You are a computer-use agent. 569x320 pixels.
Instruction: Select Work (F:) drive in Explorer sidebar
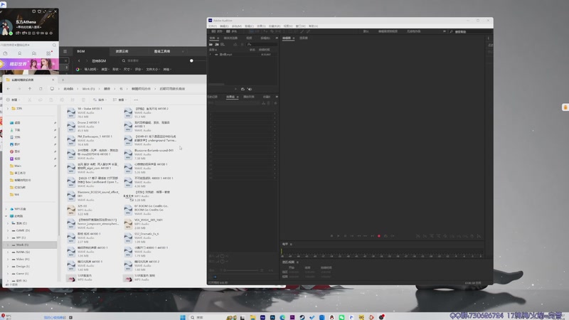point(31,245)
